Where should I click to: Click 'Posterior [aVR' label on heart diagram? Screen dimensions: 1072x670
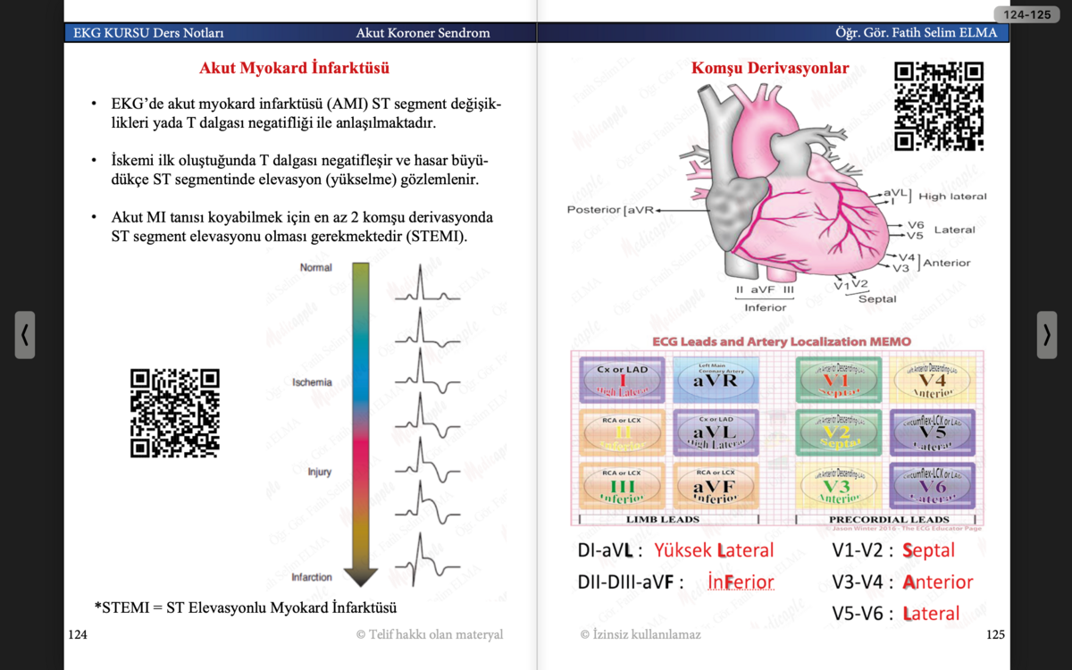610,210
